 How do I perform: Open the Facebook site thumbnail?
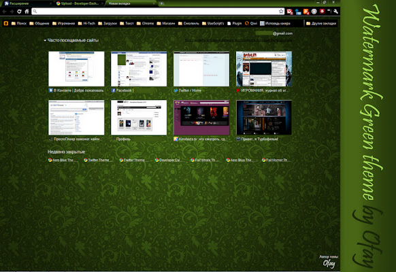(x=139, y=69)
